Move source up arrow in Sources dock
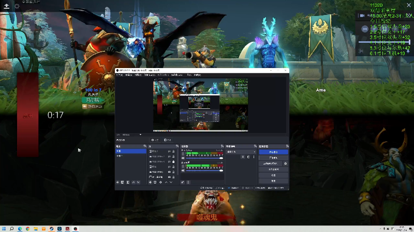Viewport: 414px width, 232px height. (166, 183)
